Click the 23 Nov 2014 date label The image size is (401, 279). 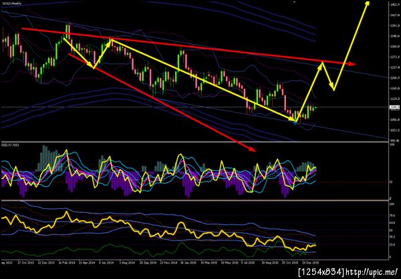coord(168,262)
